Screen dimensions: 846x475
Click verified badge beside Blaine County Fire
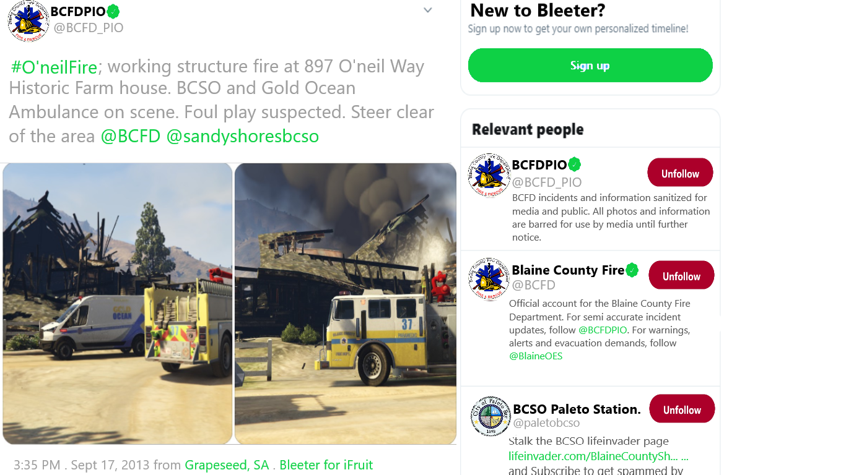click(x=632, y=270)
